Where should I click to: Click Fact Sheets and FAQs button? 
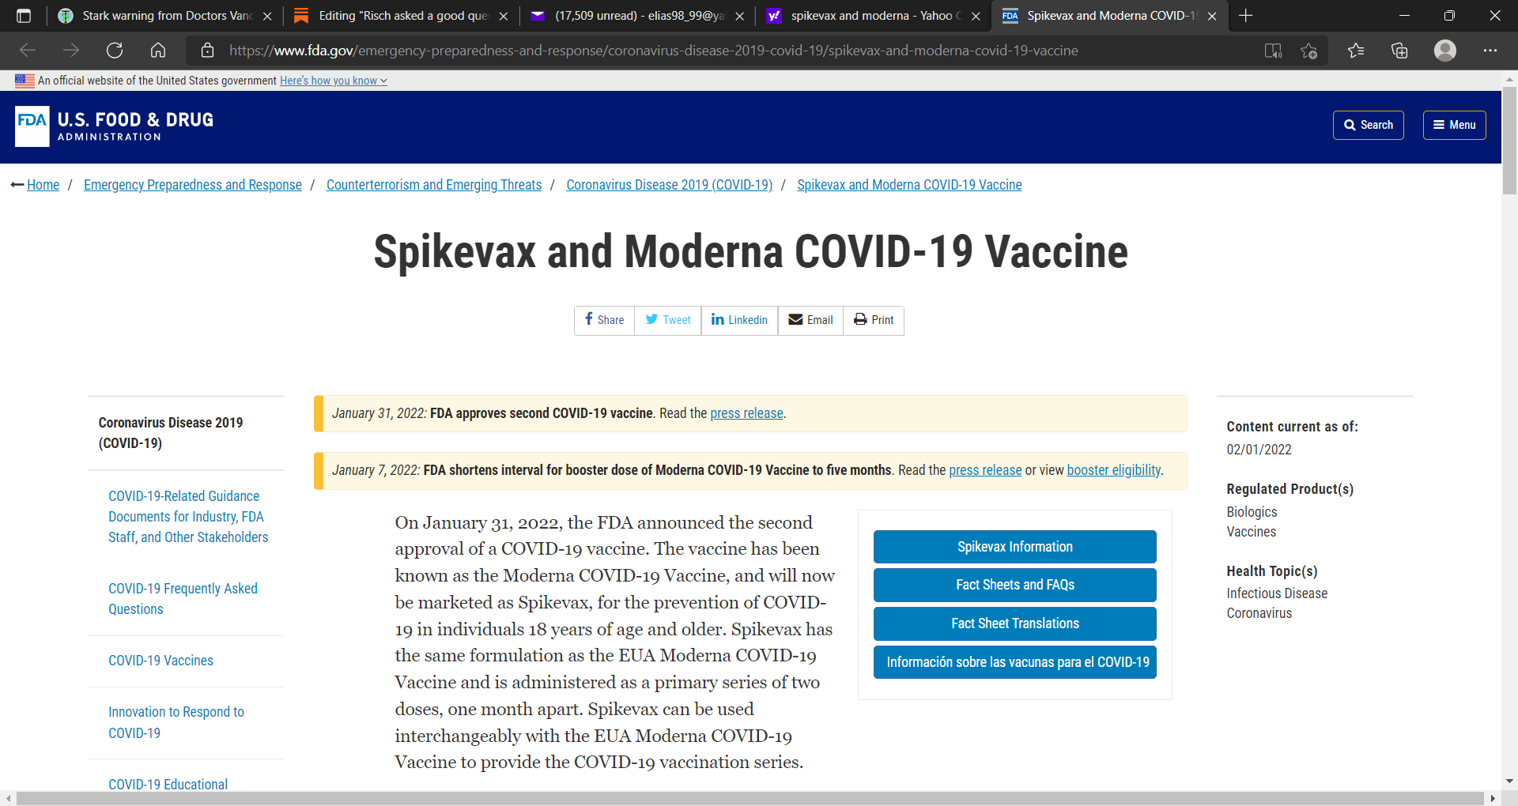click(1015, 585)
